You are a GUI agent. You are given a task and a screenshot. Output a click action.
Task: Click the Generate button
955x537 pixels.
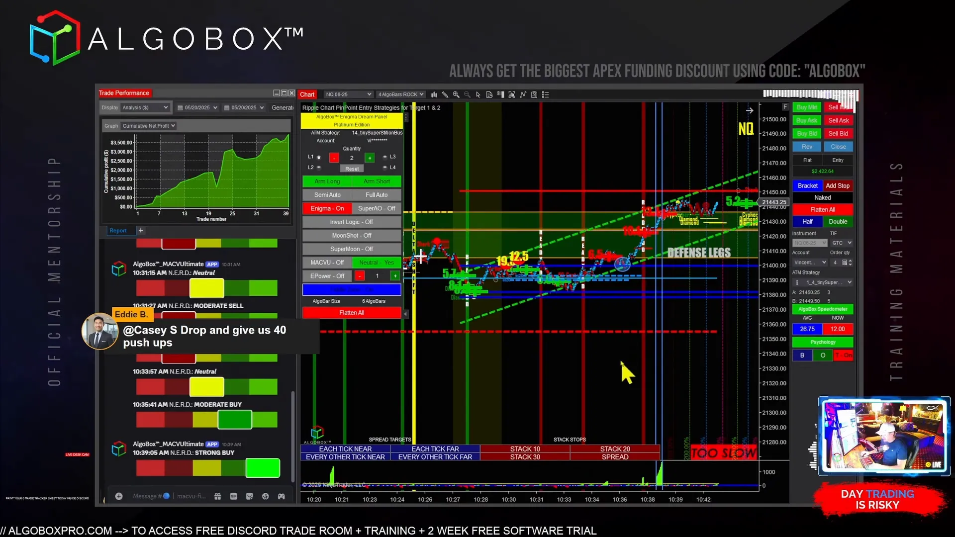click(x=283, y=107)
